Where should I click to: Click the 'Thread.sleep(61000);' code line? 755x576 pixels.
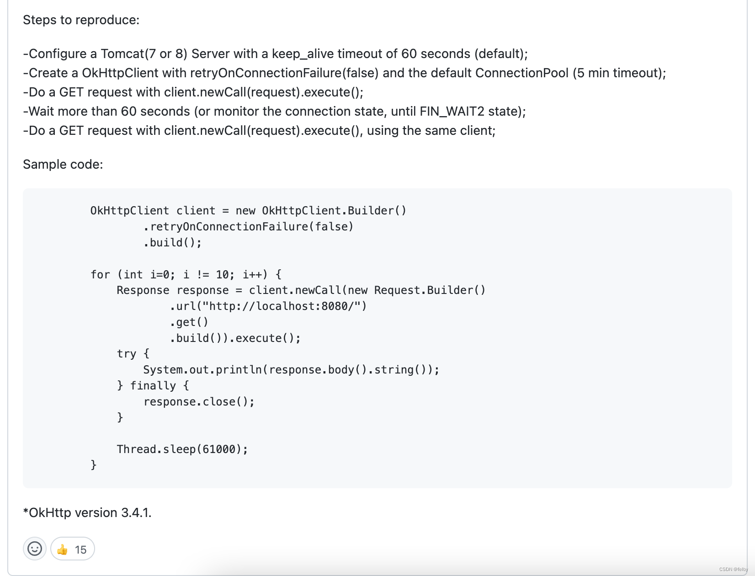pos(182,449)
